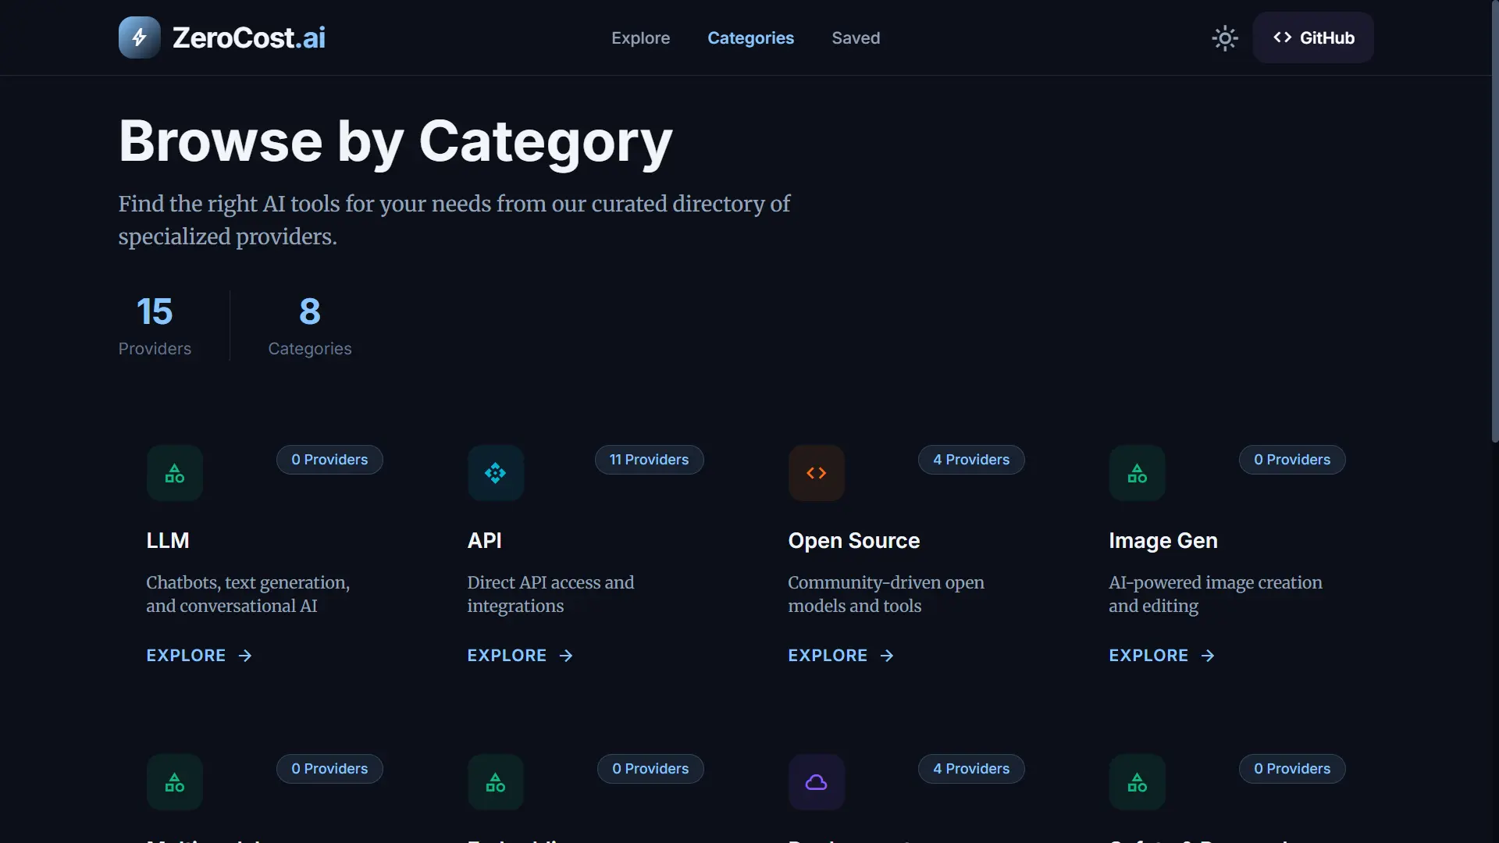Select the Categories nav item

[750, 37]
